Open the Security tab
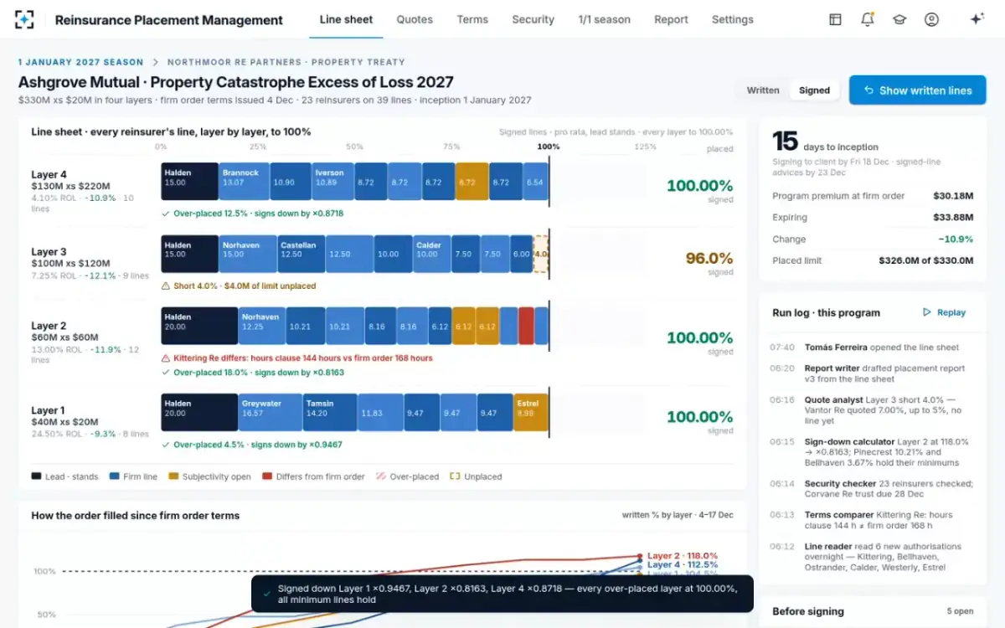The width and height of the screenshot is (1005, 628). [x=533, y=19]
